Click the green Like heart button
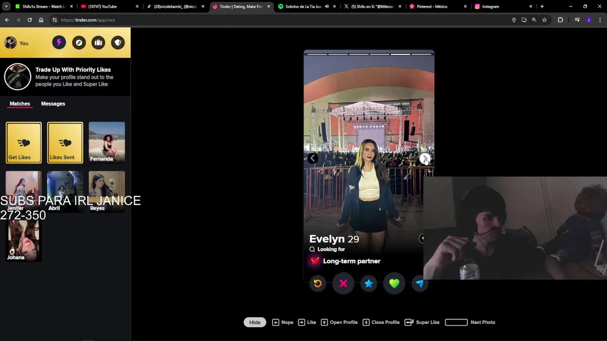Viewport: 607px width, 341px height. point(394,283)
